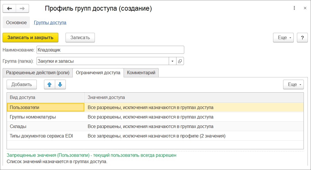Viewport: 311px width, 170px height.
Task: Focus the Группа (папка) field
Action: (x=103, y=61)
